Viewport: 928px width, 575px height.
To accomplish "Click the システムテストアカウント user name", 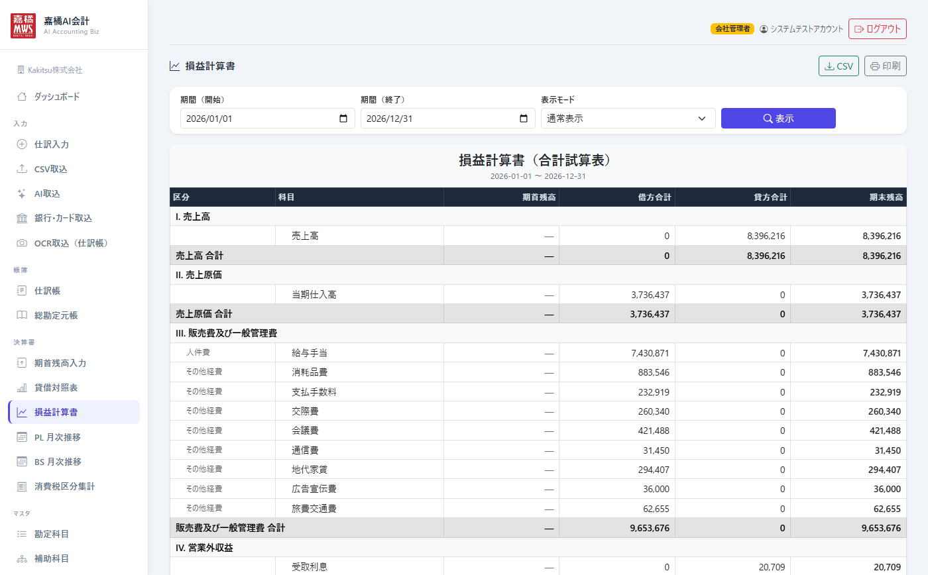I will pos(807,29).
